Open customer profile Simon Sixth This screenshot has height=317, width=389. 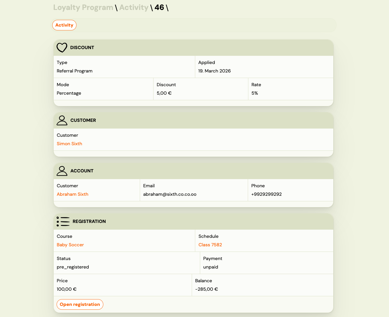(x=69, y=143)
